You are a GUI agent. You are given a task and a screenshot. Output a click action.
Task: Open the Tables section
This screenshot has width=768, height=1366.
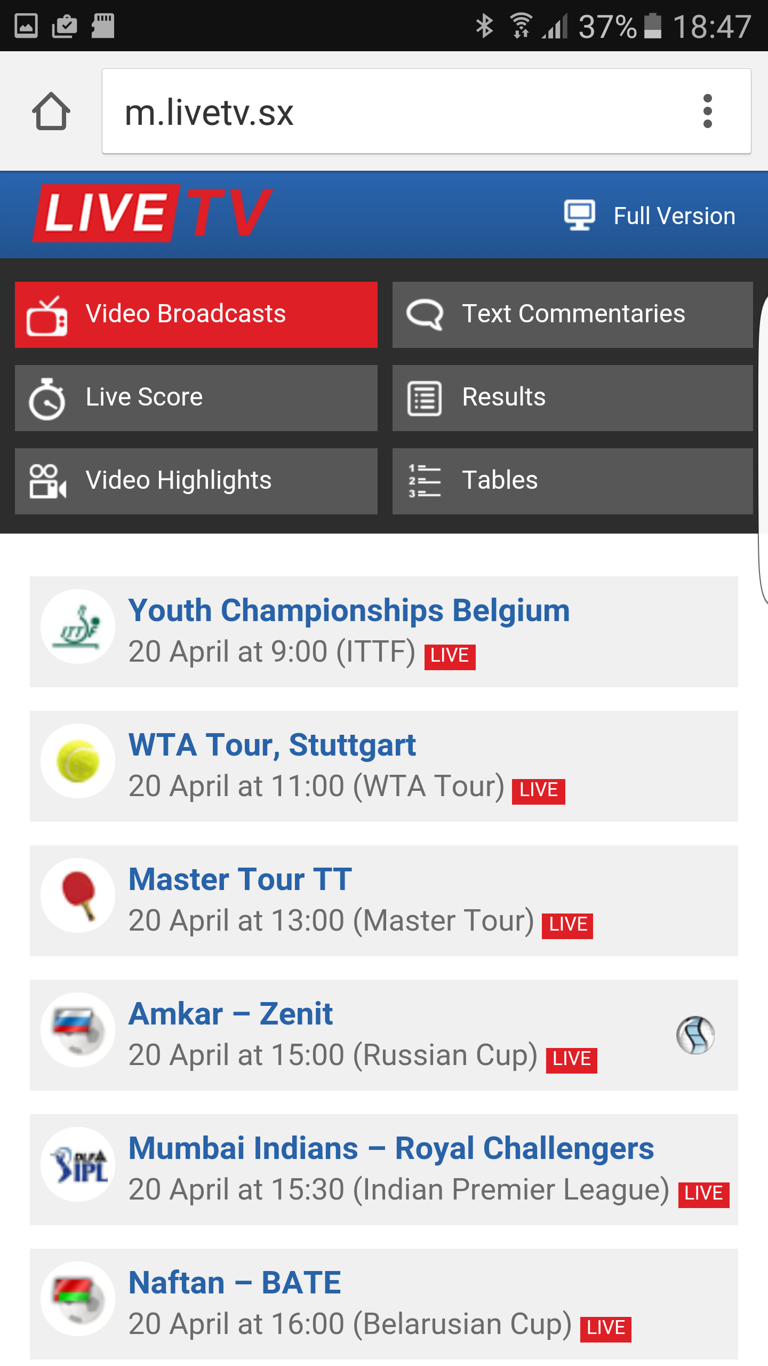tap(573, 481)
